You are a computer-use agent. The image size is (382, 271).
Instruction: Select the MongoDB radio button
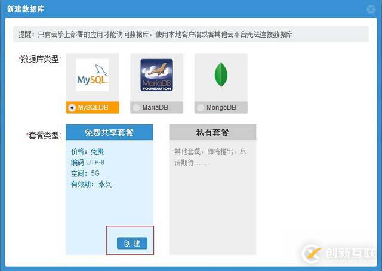pos(201,107)
